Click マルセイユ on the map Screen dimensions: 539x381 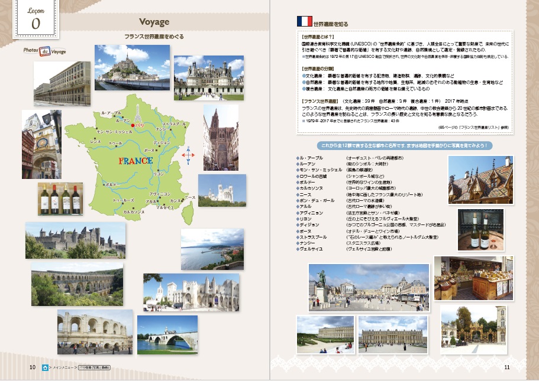pos(164,207)
